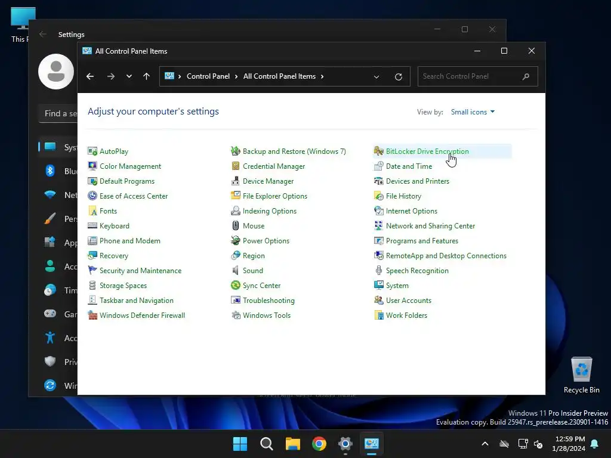
Task: Open the Device Manager icon
Action: point(235,181)
